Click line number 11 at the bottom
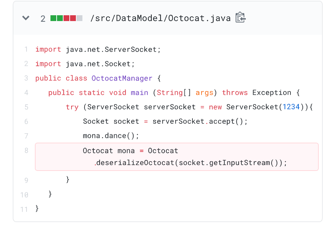Viewport: 334px width, 225px height. tap(24, 209)
